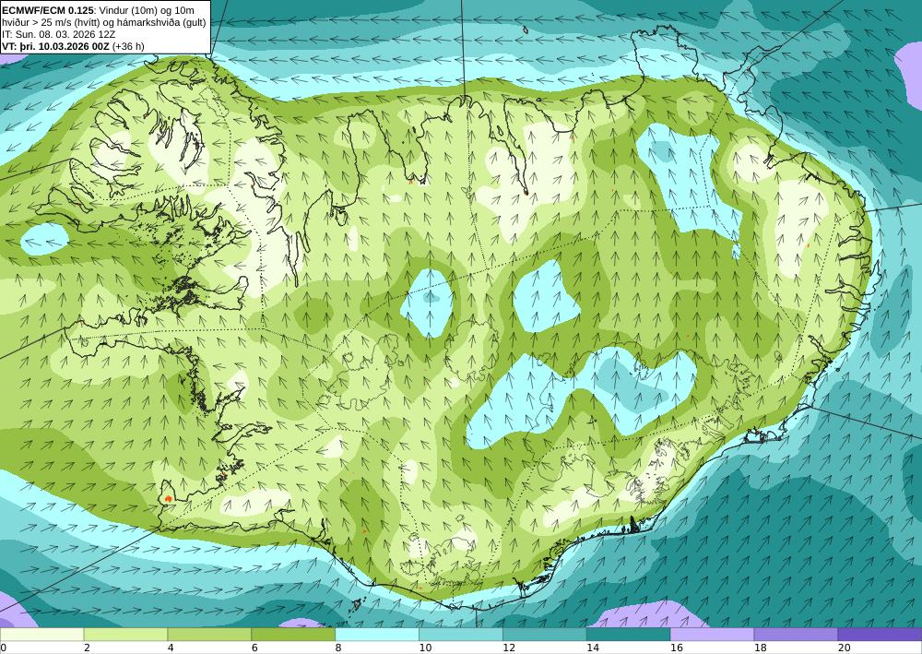
Task: Pick the 12–14 m/s teal legend band
Action: 545,635
